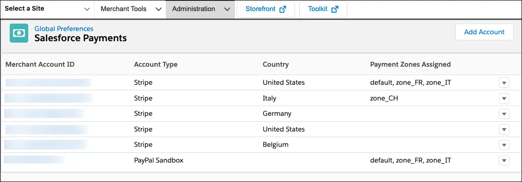Open Storefront in a new window
This screenshot has height=182, width=522.
(x=266, y=9)
